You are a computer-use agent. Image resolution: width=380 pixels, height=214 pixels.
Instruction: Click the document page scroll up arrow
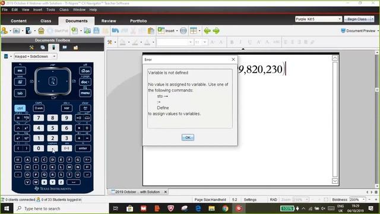point(335,58)
